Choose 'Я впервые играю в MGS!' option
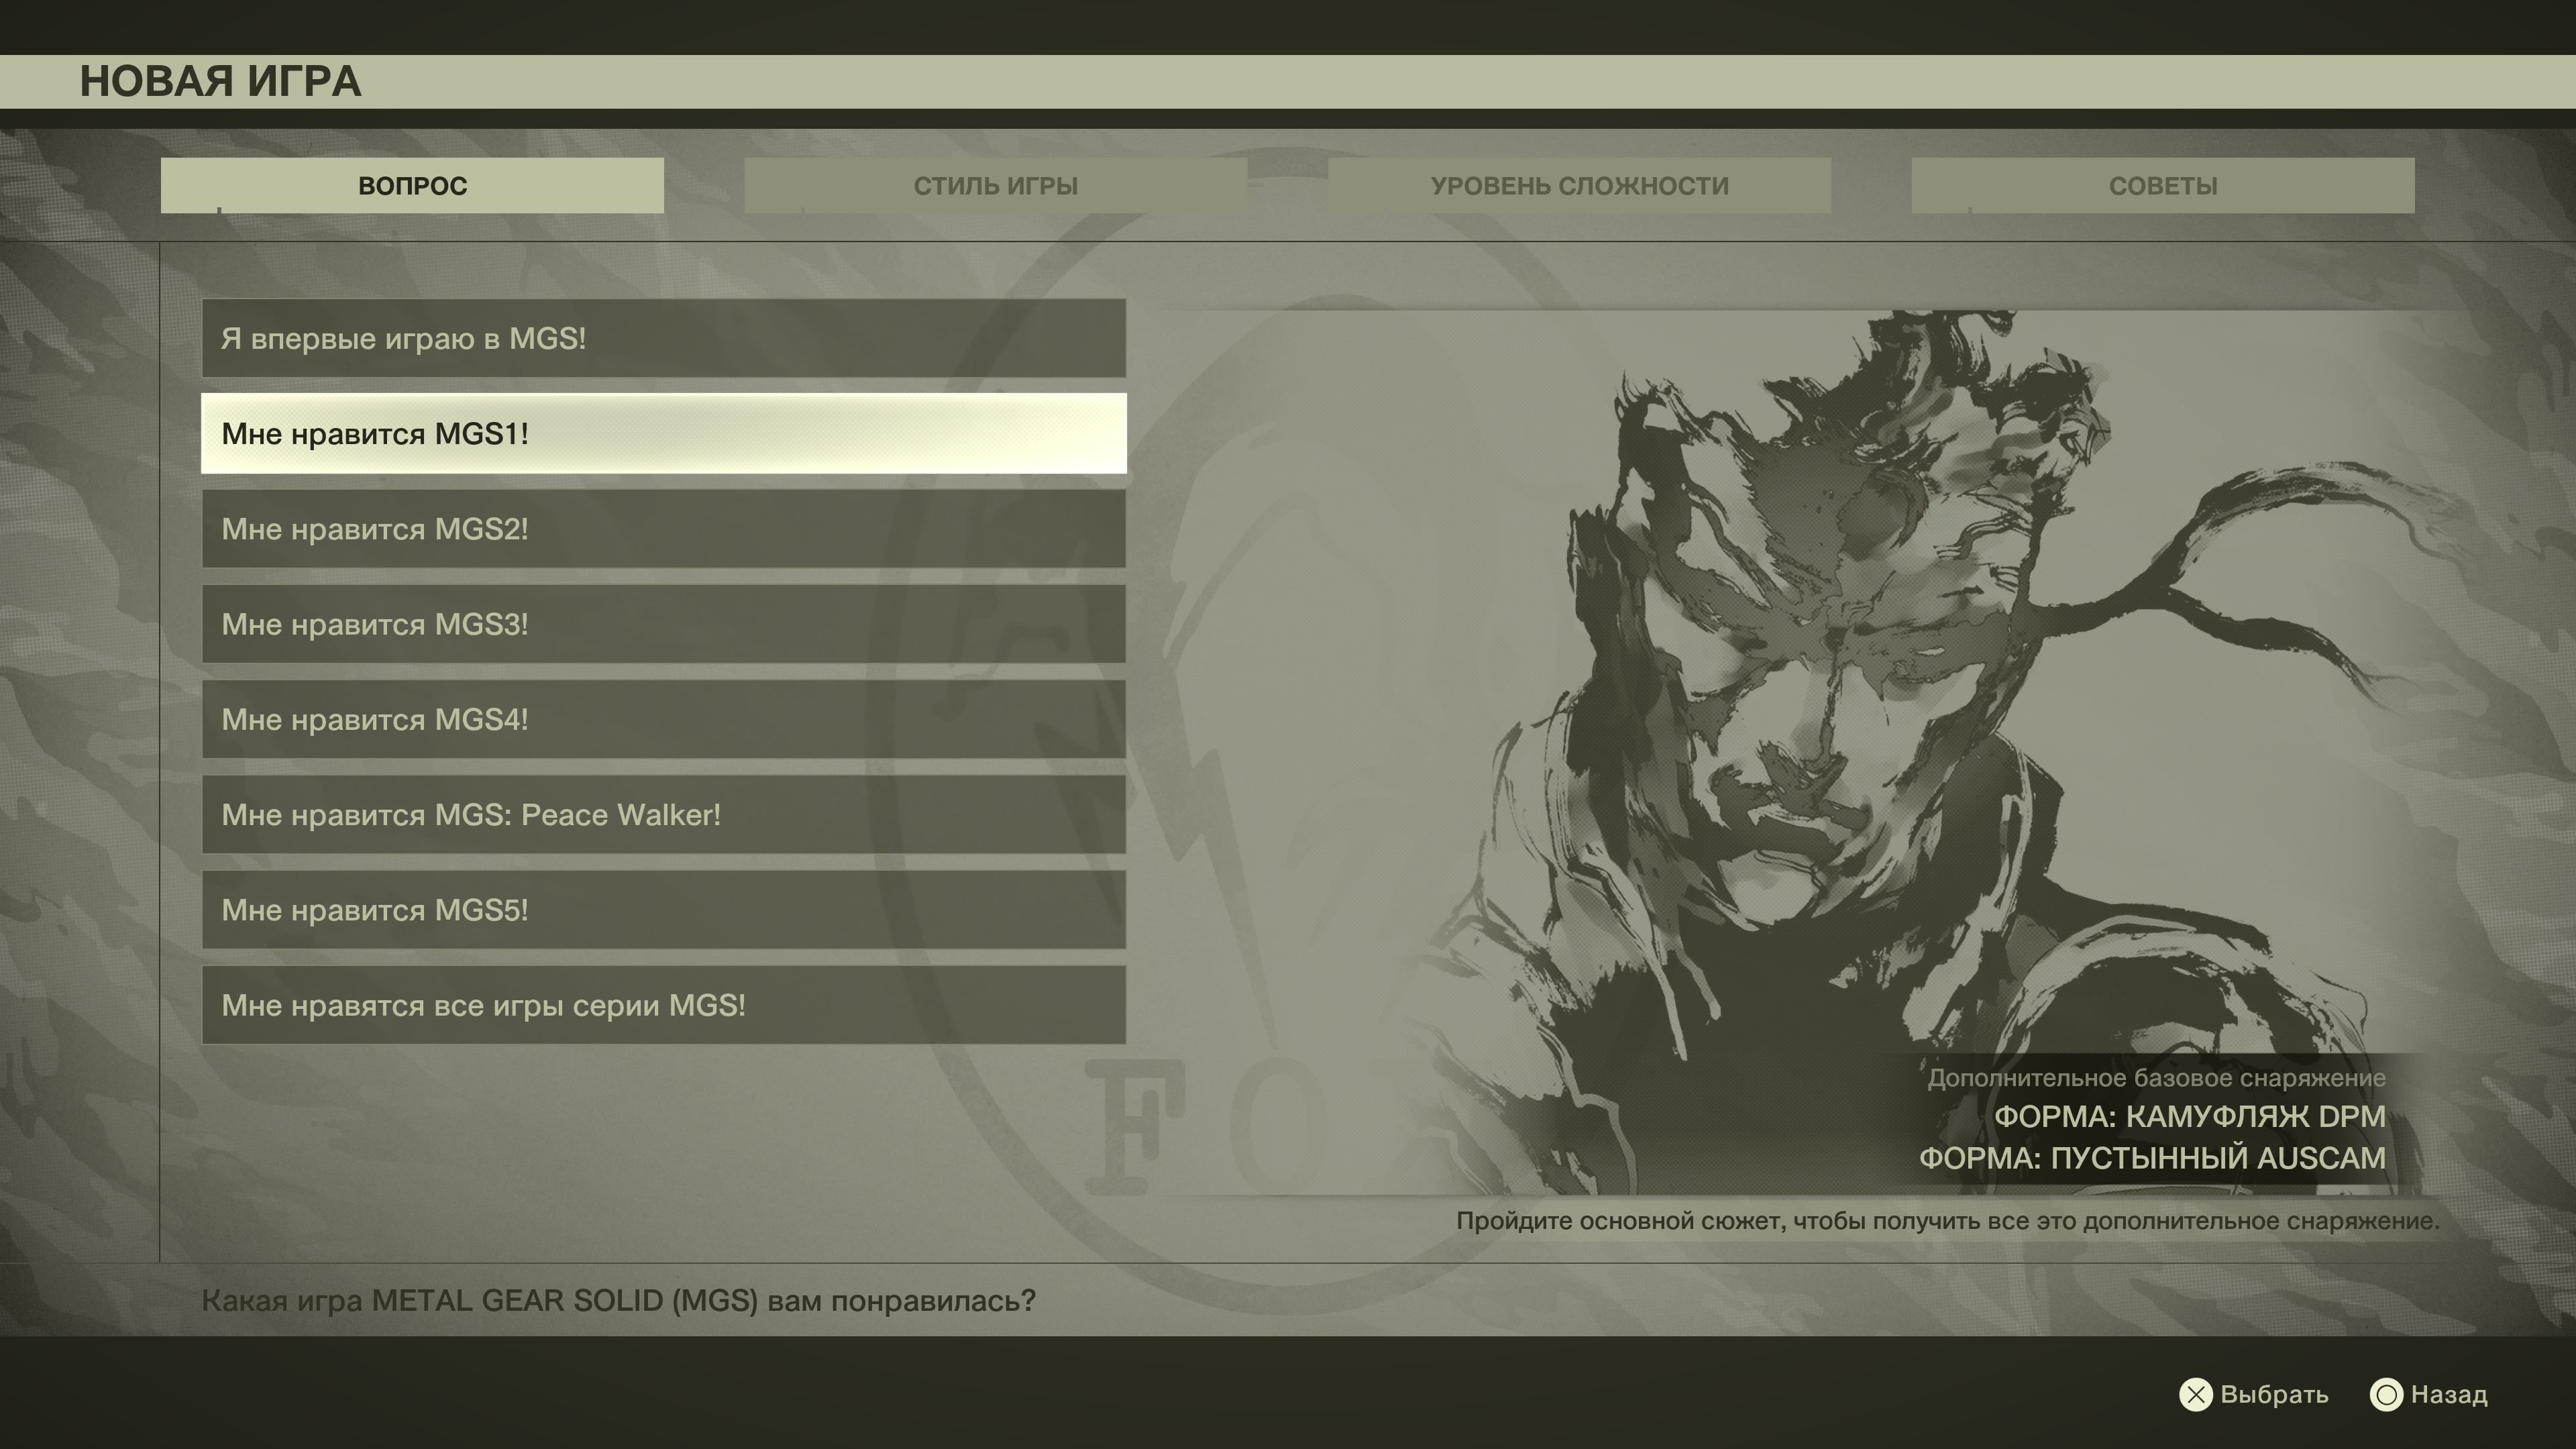This screenshot has width=2576, height=1449. 663,338
